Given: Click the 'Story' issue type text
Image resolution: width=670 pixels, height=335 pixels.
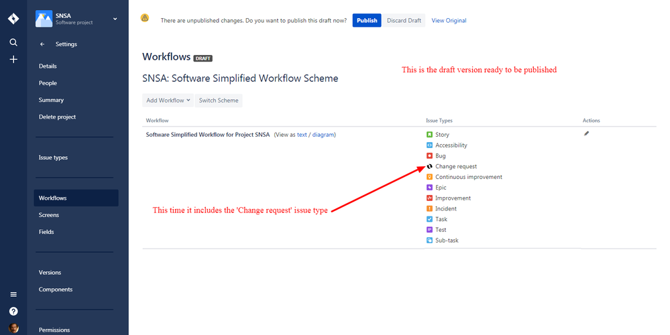Looking at the screenshot, I should [x=442, y=135].
